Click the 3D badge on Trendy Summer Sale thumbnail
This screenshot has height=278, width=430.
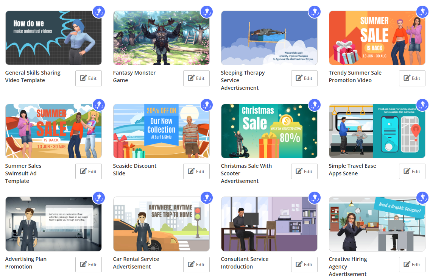pyautogui.click(x=422, y=11)
